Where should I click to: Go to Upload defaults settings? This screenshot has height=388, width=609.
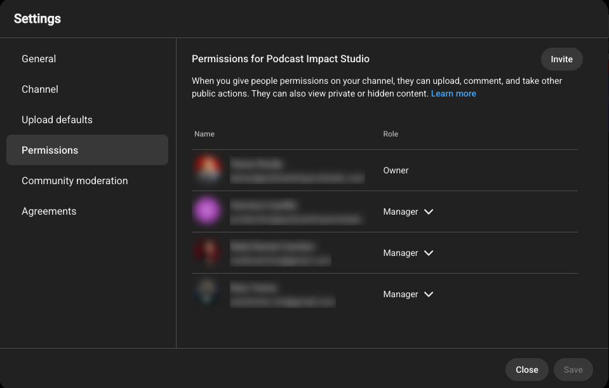87,119
